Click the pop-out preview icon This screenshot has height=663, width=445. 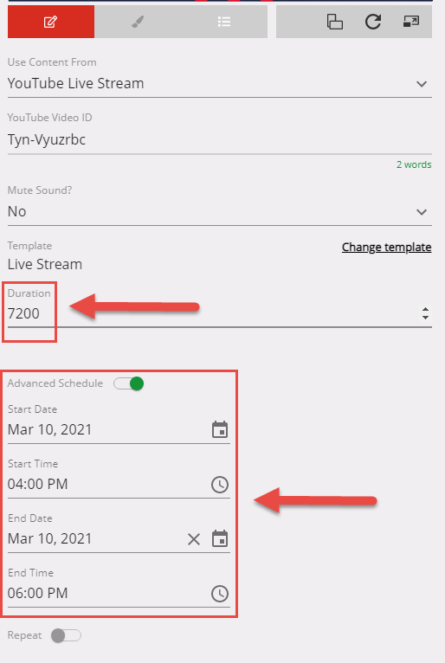coord(411,21)
